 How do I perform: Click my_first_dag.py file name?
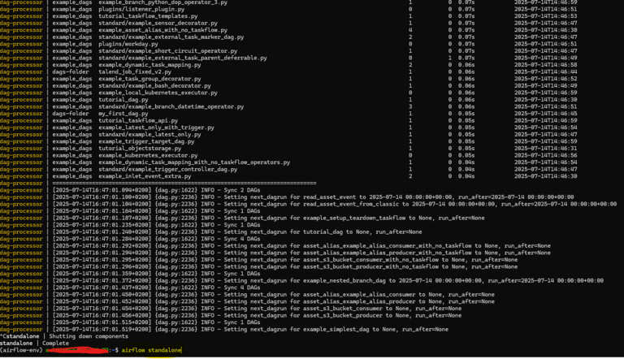[x=123, y=114]
